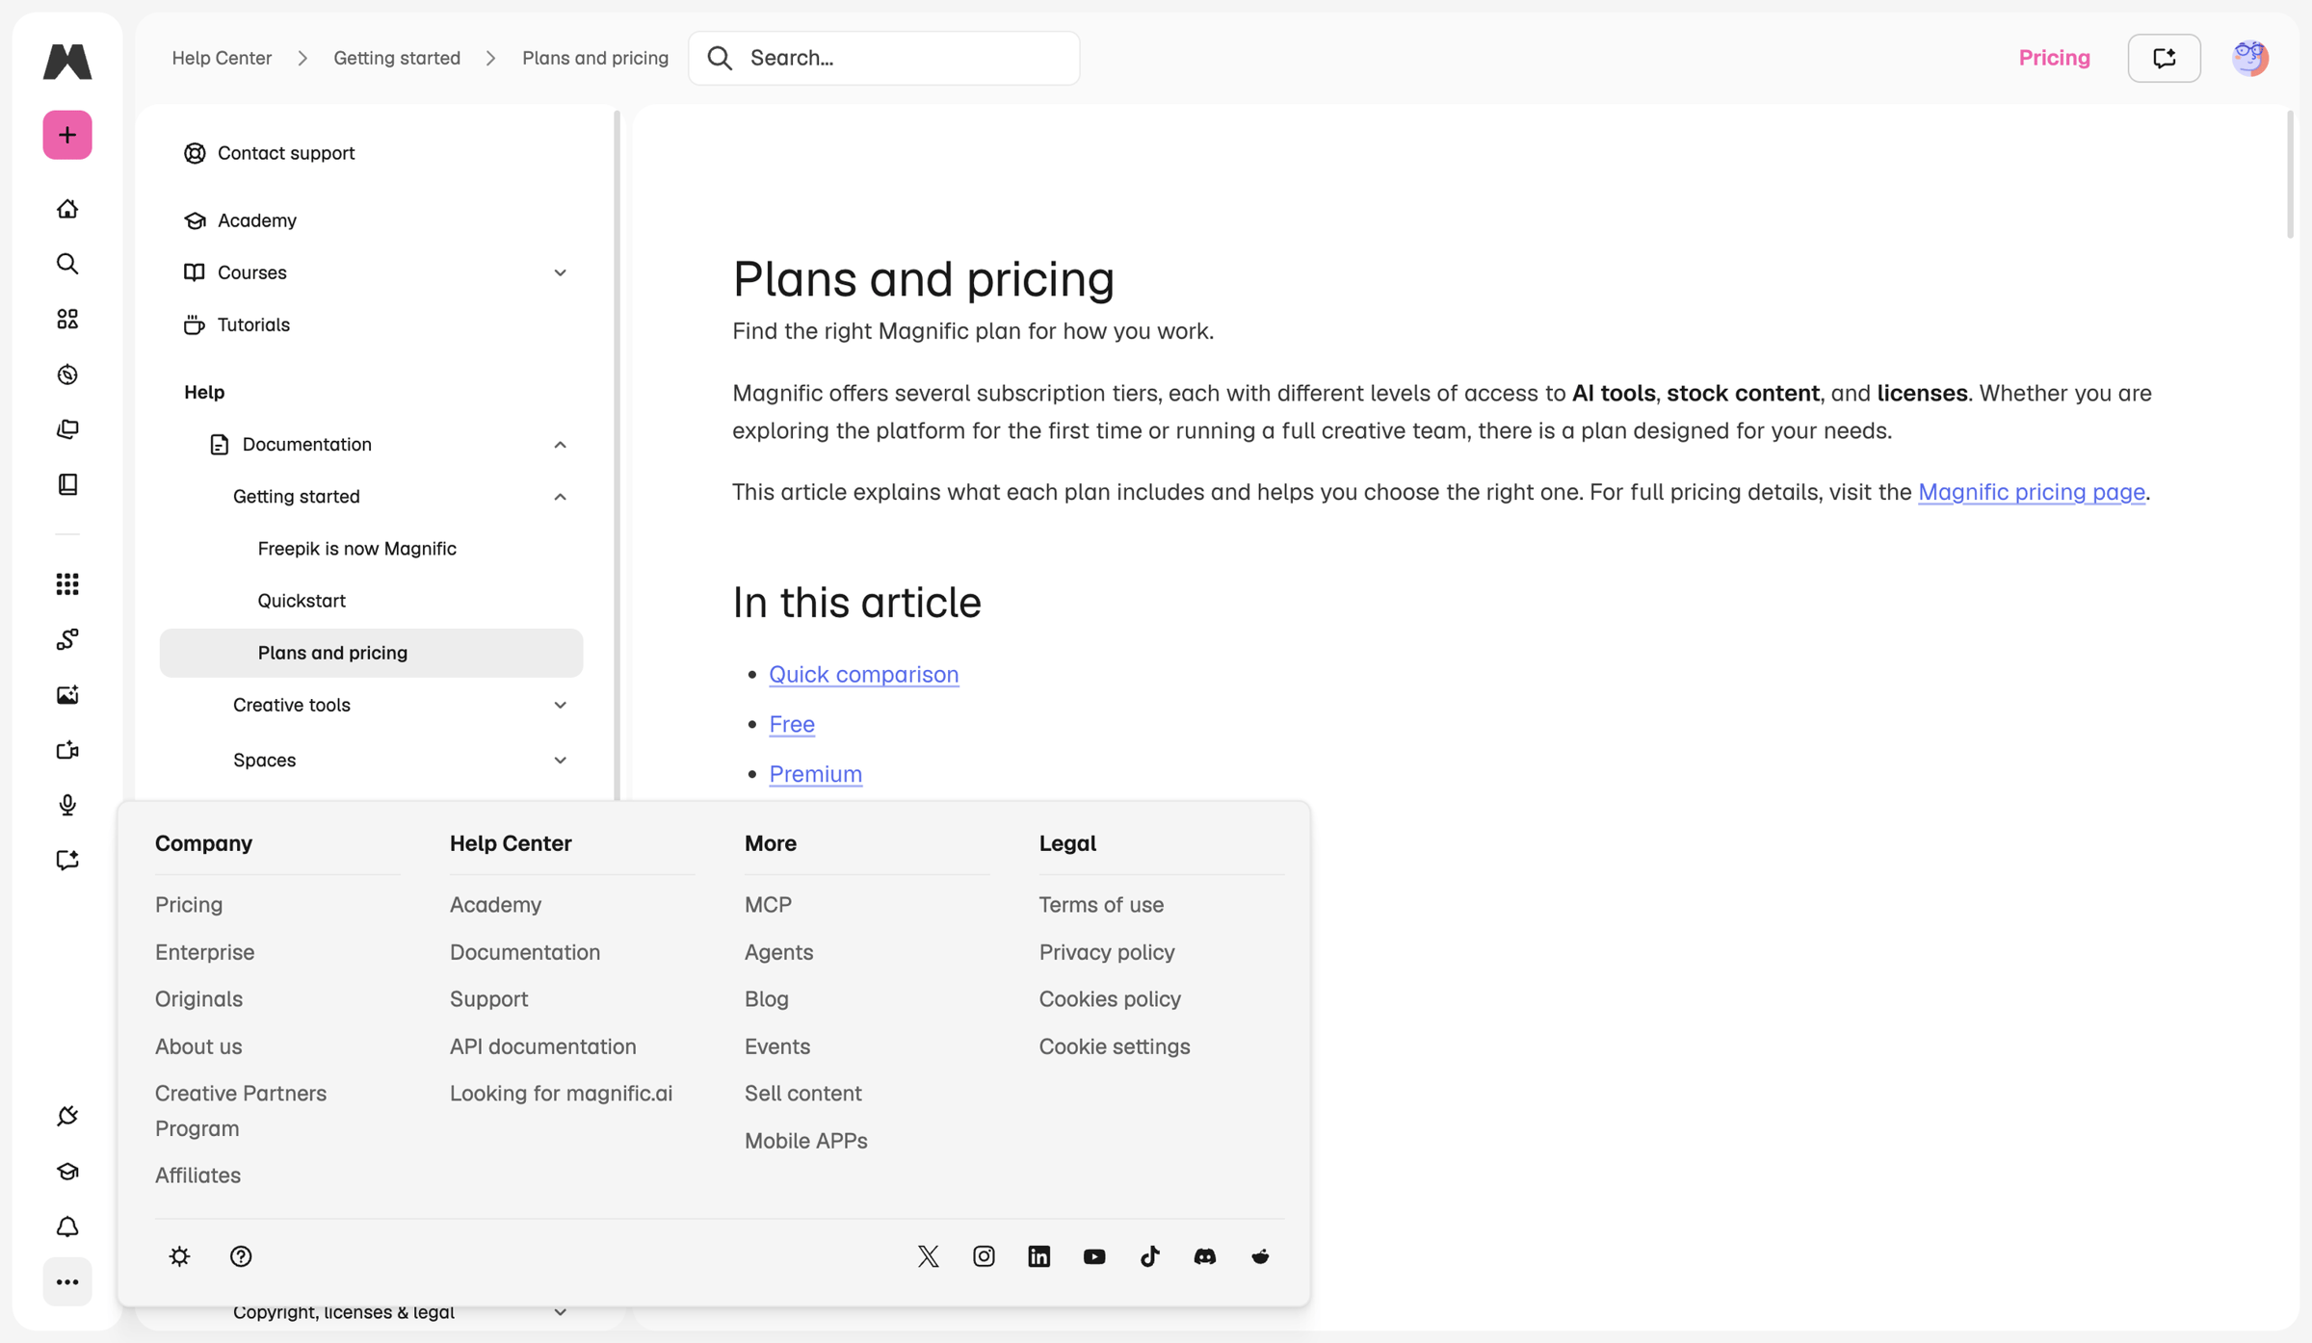Open the Reddit social icon
The height and width of the screenshot is (1343, 2312).
coord(1260,1256)
